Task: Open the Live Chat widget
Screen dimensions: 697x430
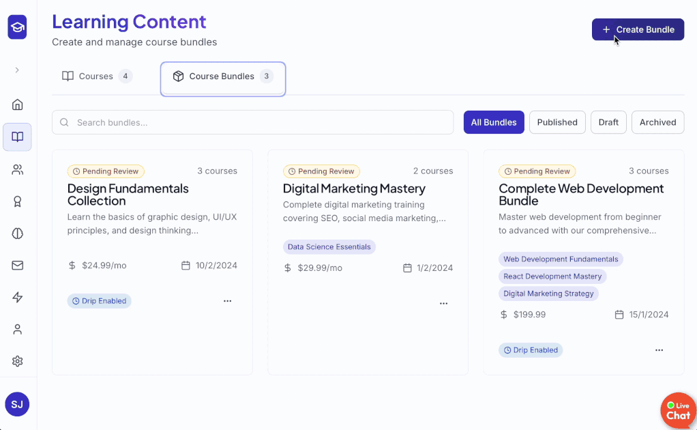Action: click(678, 410)
